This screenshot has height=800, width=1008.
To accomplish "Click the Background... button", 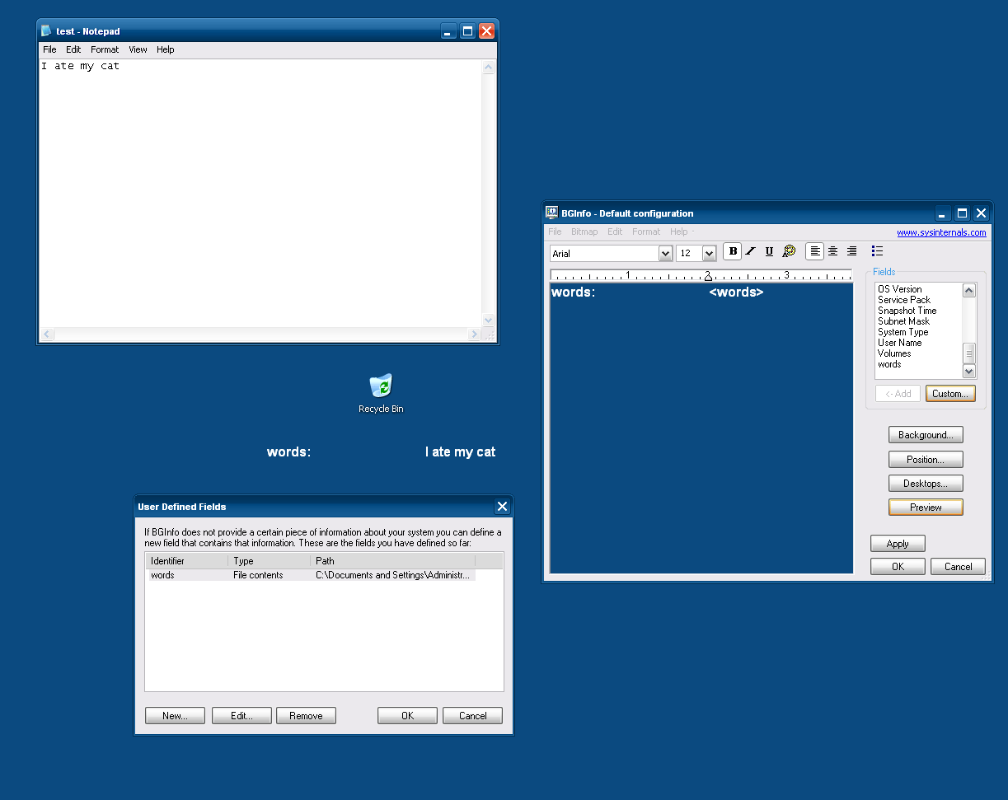I will coord(926,435).
